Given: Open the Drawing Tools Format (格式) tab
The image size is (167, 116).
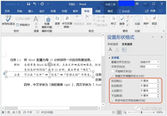Looking at the screenshot, I should 110,11.
